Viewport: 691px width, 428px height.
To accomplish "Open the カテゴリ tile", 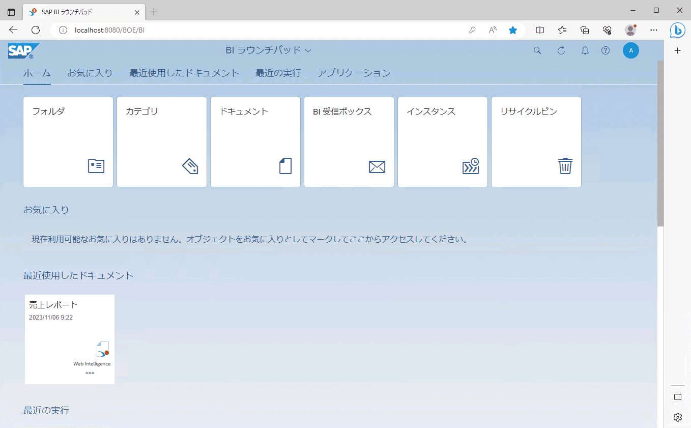I will click(x=162, y=142).
